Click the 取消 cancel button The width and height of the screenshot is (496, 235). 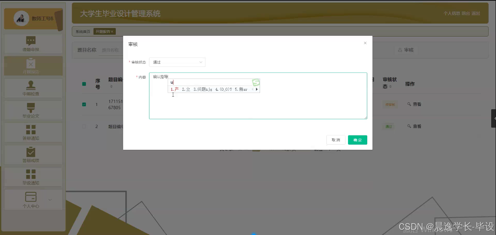click(x=335, y=140)
